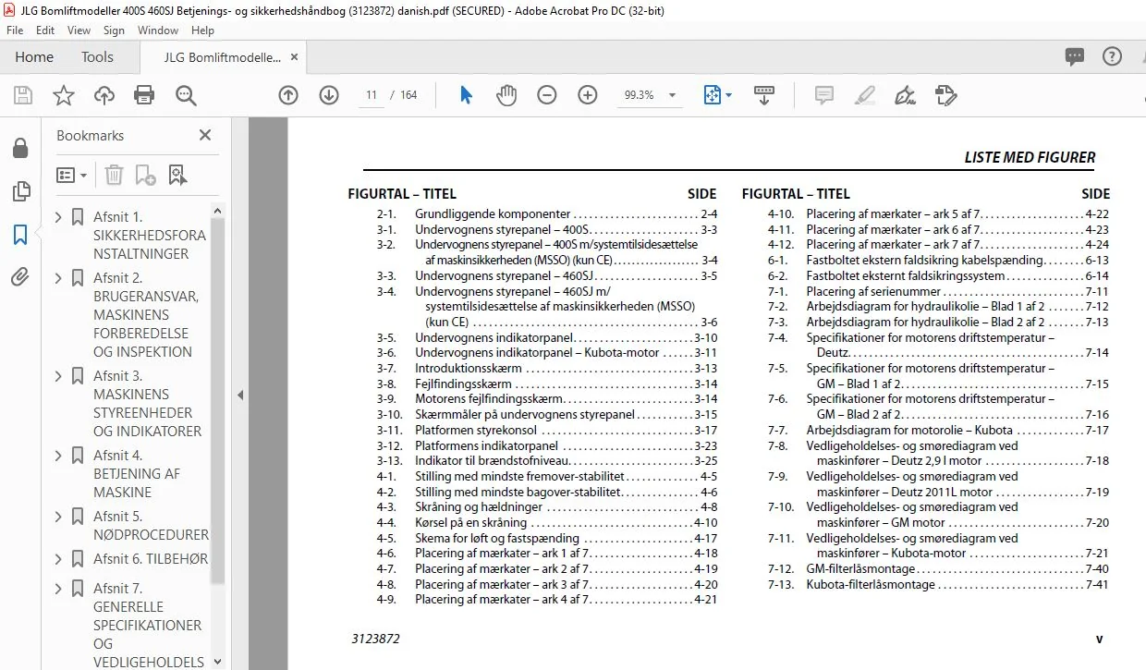Open the Attachments paperclip panel

20,276
